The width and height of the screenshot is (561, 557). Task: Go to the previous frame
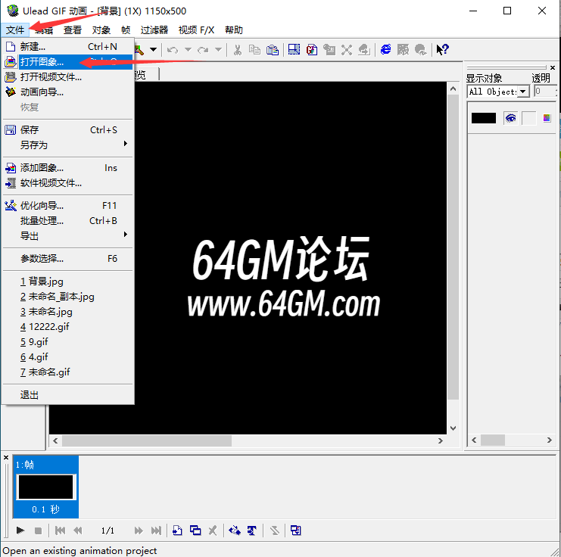[78, 531]
